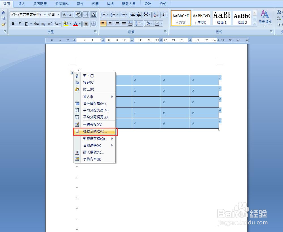283x232 pixels.
Task: Toggle Bold formatting
Action: [13, 24]
